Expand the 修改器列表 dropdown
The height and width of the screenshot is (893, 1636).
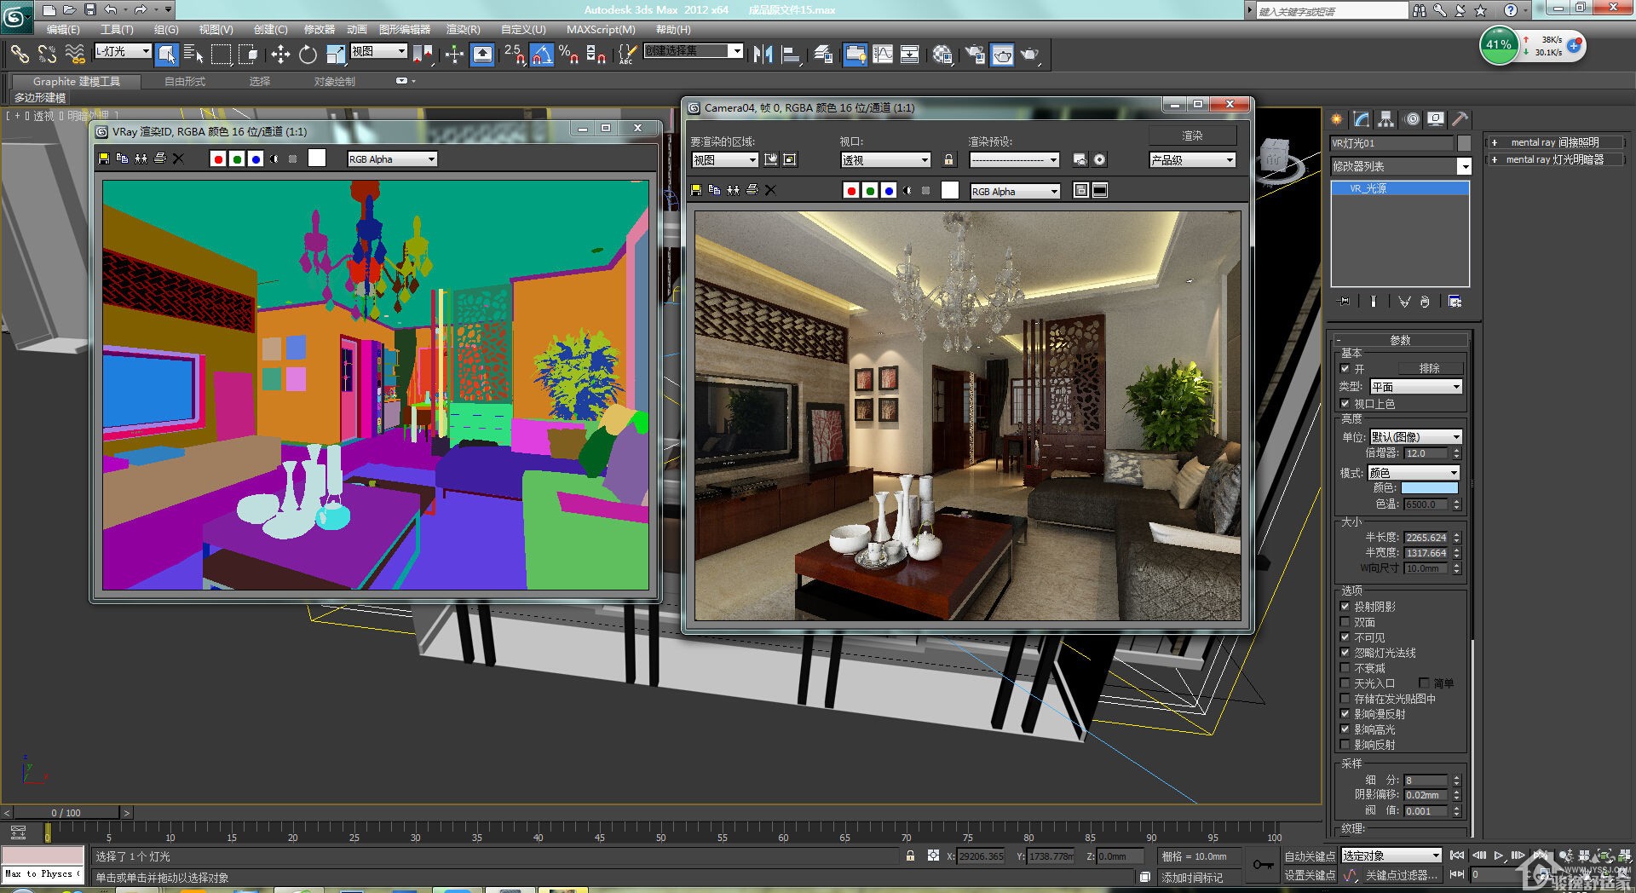click(x=1401, y=166)
